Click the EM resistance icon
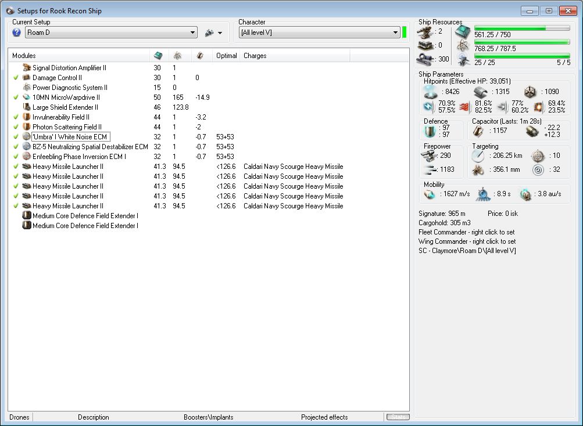This screenshot has width=583, height=426. tap(428, 107)
